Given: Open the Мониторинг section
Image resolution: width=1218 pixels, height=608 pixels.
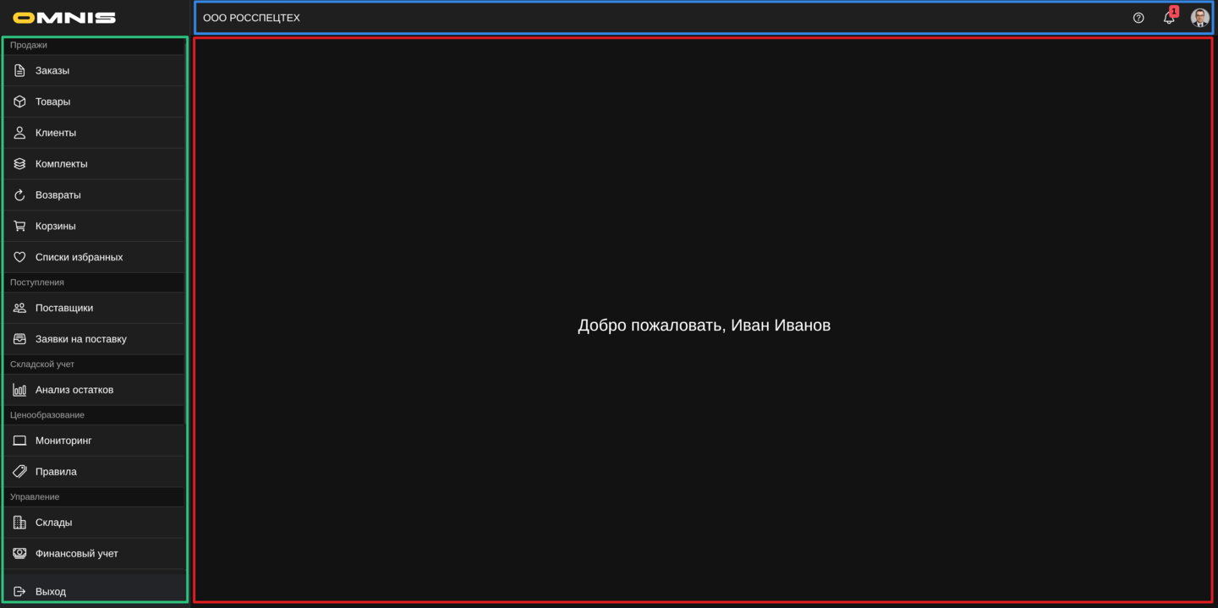Looking at the screenshot, I should coord(63,441).
